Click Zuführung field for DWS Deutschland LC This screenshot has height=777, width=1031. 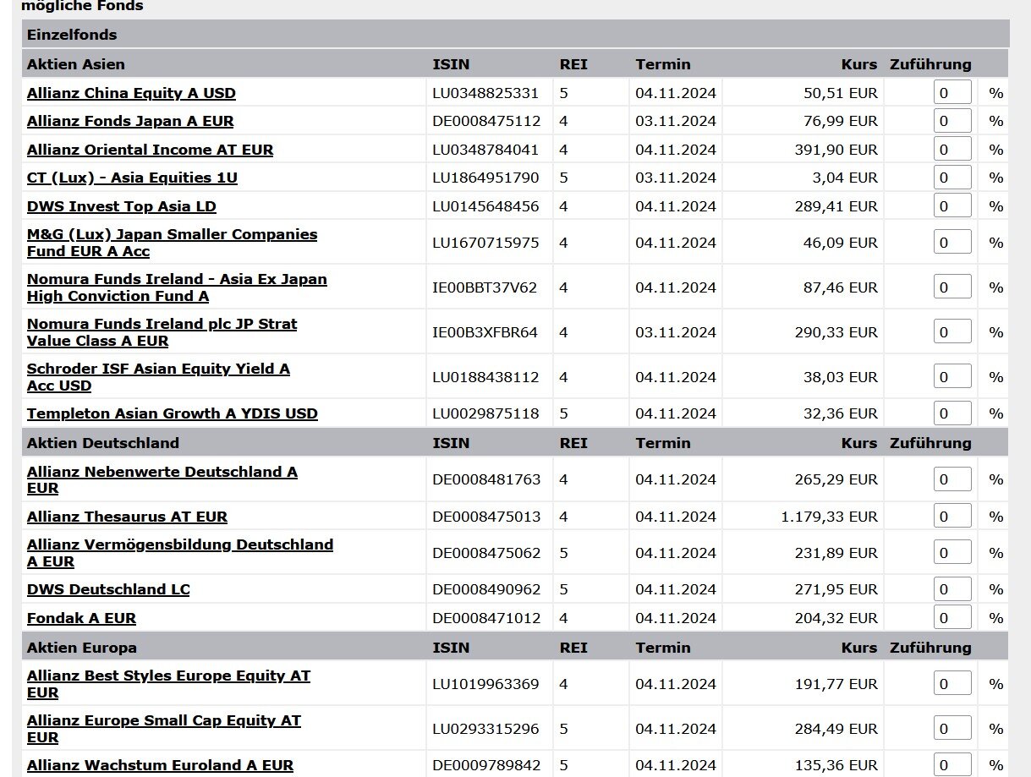(952, 589)
